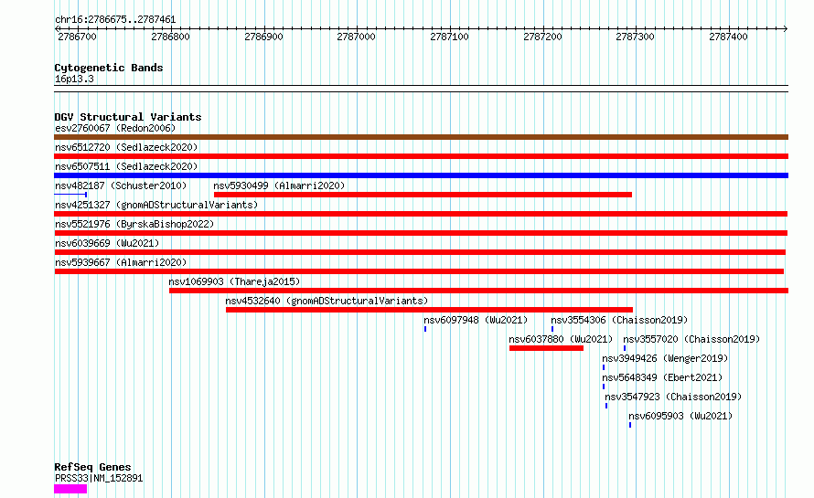Select the red nsv5930499 variant bar
Image resolution: width=814 pixels, height=498 pixels.
coord(423,195)
